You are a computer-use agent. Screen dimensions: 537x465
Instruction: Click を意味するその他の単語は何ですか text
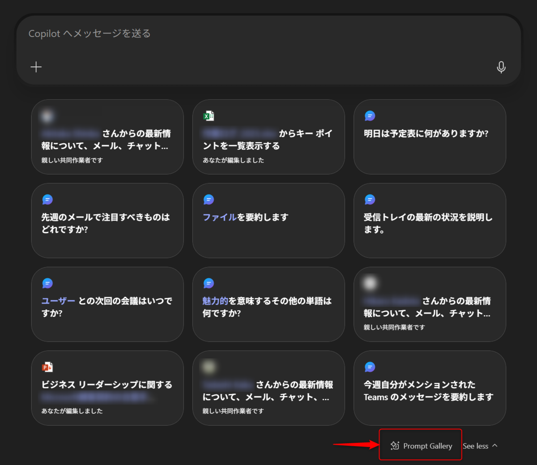tap(267, 307)
